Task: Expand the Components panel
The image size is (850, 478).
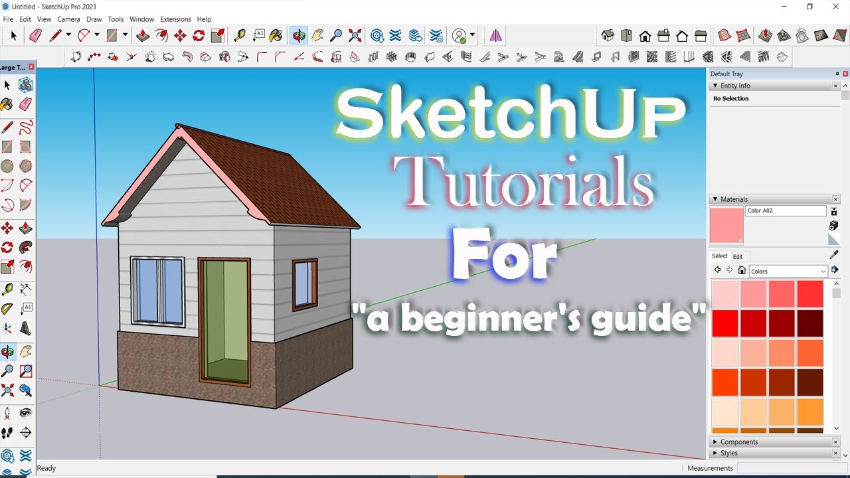Action: tap(715, 442)
